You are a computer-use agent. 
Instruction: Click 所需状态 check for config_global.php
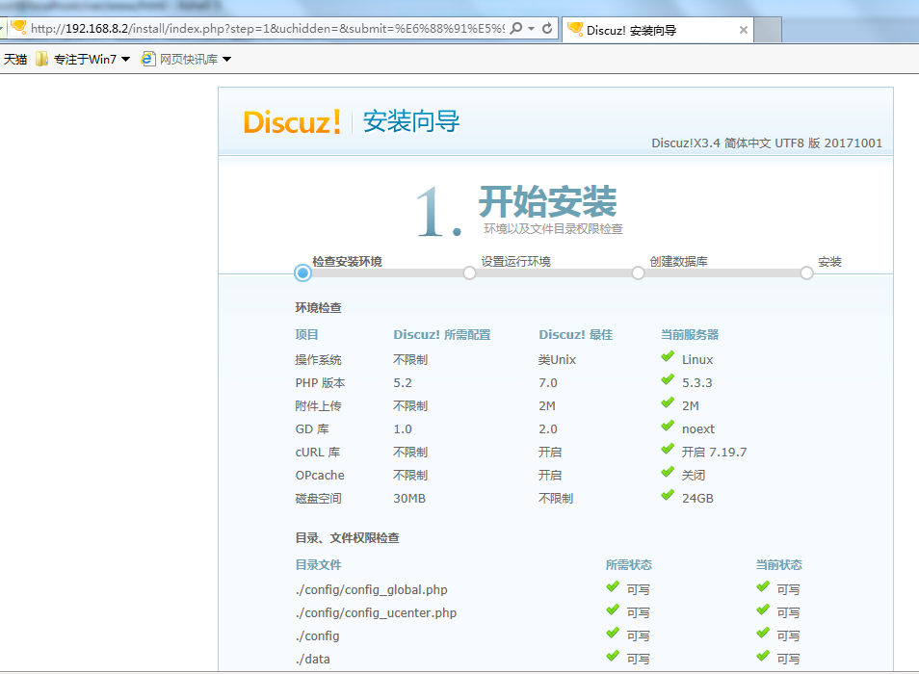click(x=613, y=586)
